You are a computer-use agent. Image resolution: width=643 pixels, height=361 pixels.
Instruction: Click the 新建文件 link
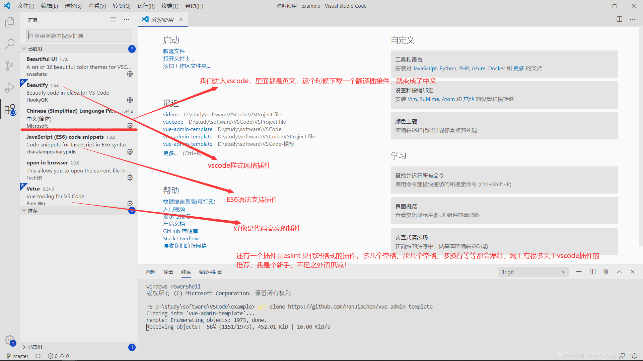click(174, 51)
